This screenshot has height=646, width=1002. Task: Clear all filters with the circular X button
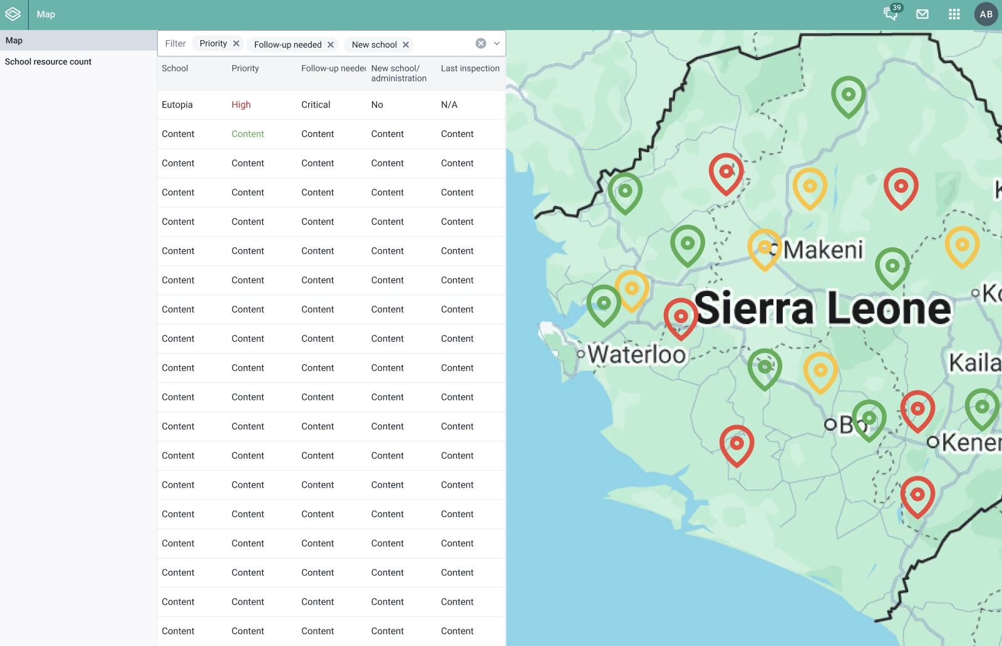[480, 43]
